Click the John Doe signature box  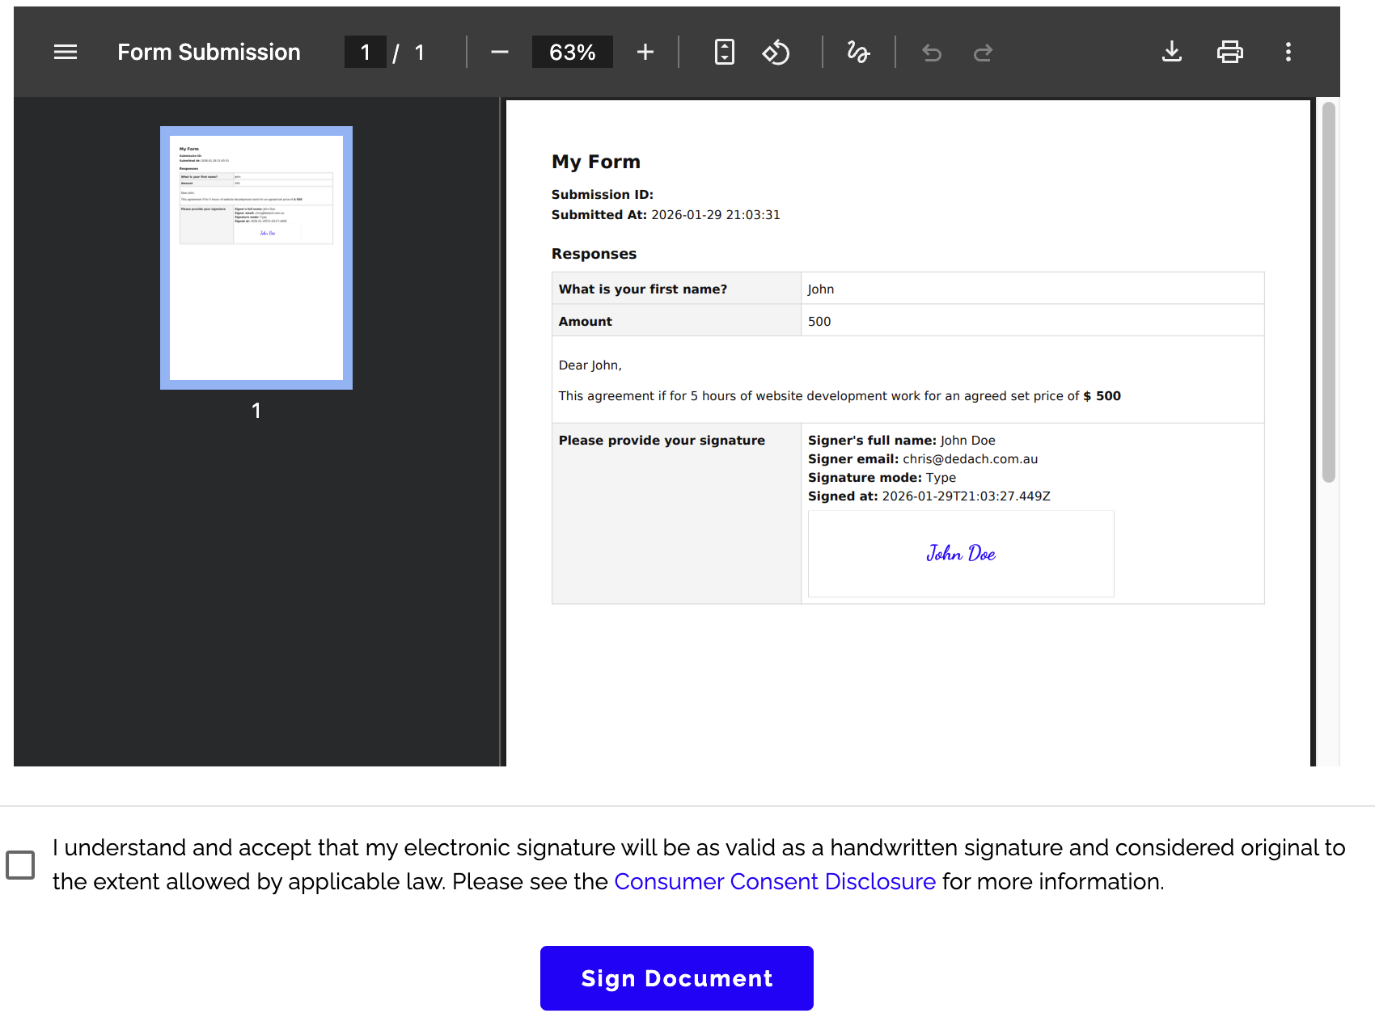[x=960, y=554]
